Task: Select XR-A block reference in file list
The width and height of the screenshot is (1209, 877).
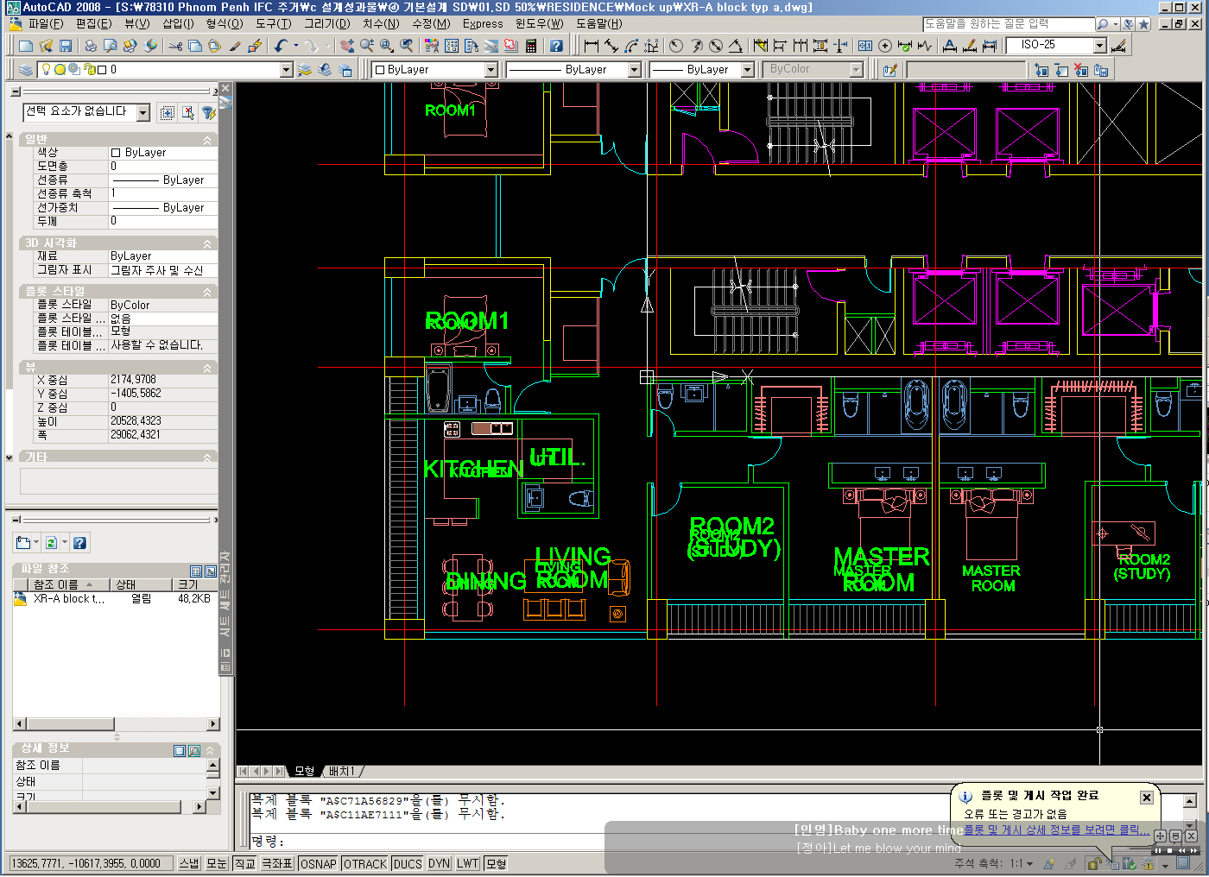Action: [68, 599]
